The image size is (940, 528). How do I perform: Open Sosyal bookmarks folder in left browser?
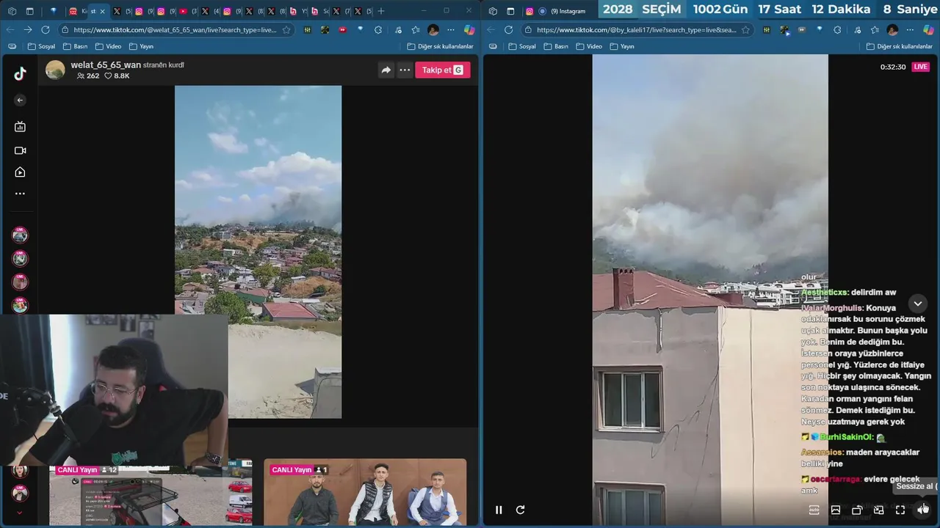click(x=41, y=46)
